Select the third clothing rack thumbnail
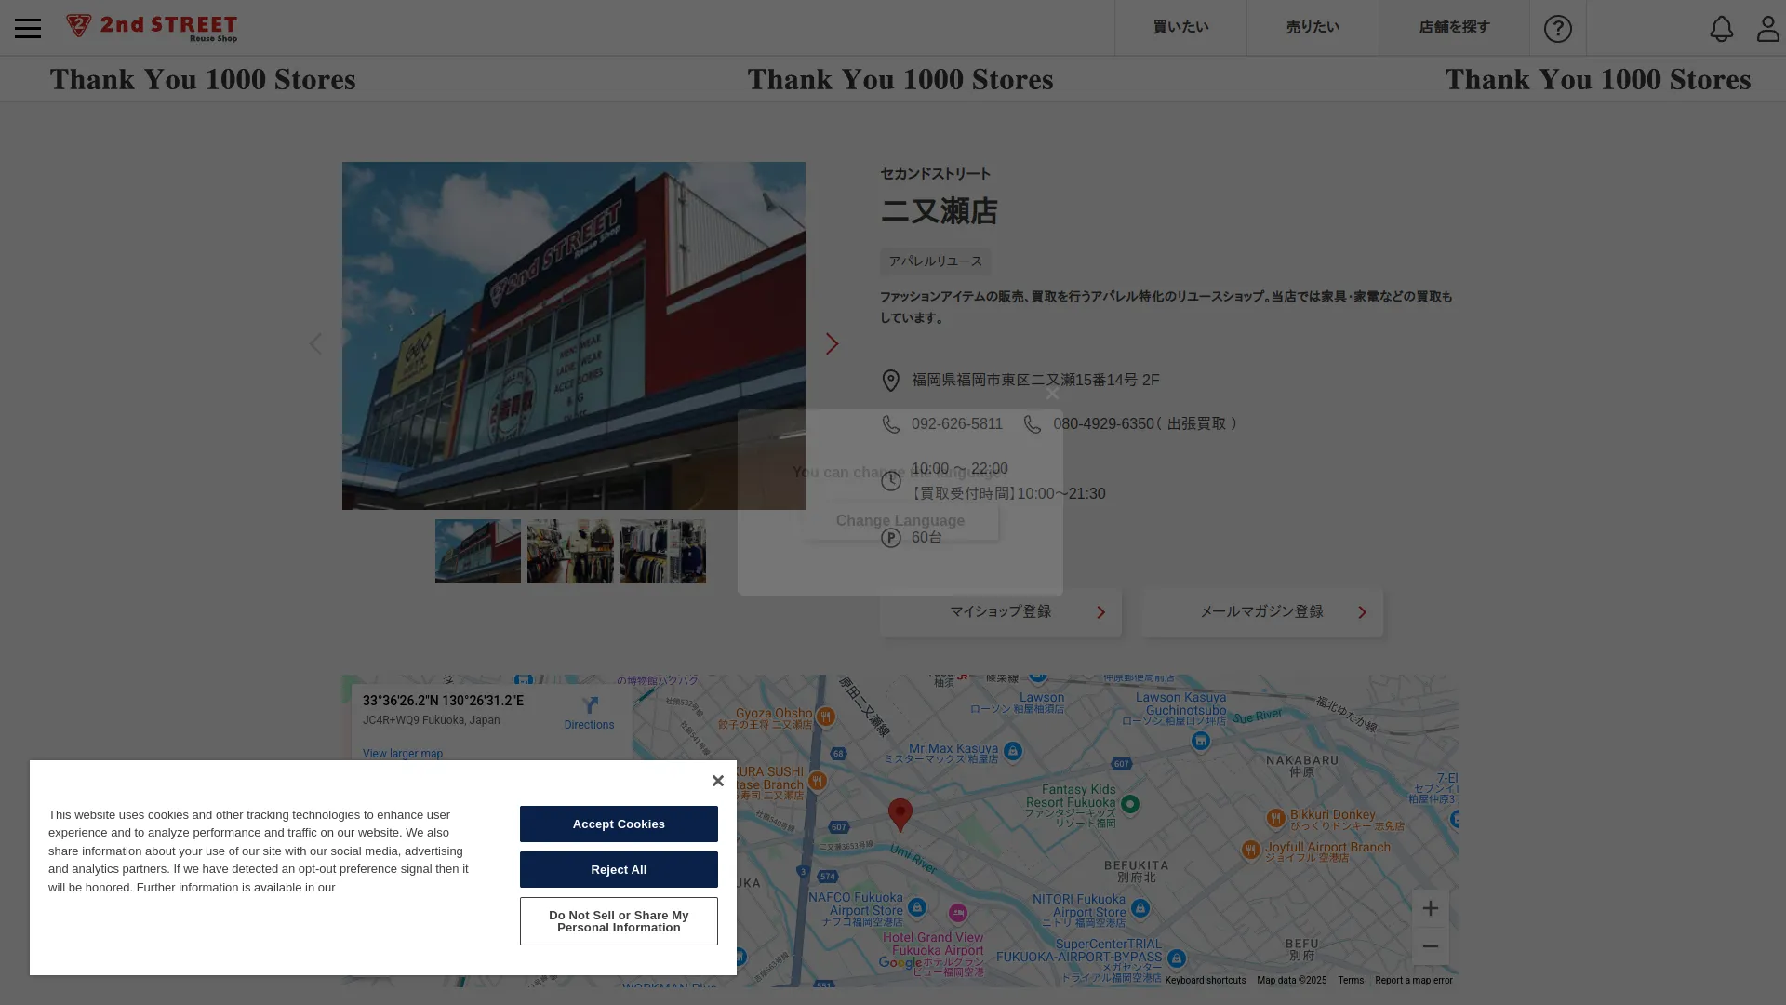The height and width of the screenshot is (1005, 1786). tap(663, 552)
